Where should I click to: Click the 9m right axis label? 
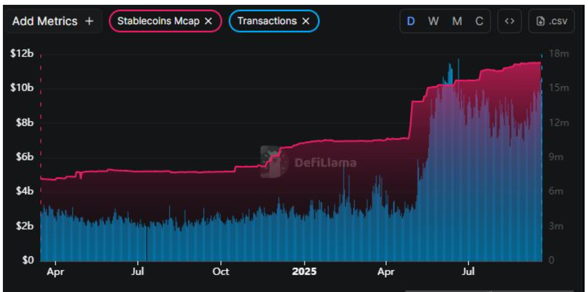557,157
